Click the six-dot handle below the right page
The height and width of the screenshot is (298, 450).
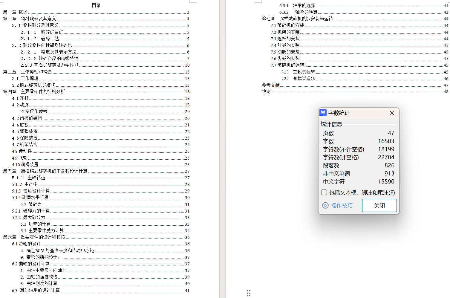(248, 293)
